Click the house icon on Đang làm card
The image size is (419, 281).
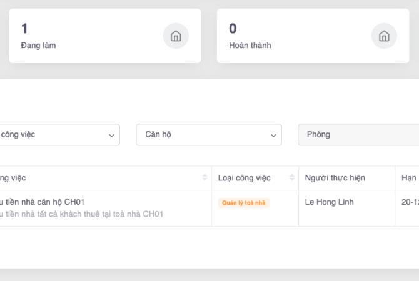[176, 36]
